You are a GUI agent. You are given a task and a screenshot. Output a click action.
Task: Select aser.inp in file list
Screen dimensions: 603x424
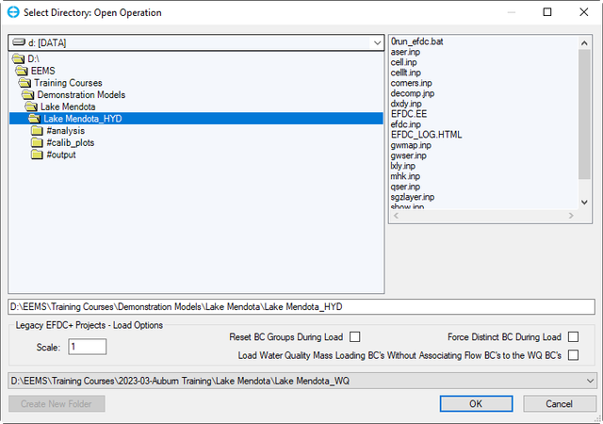pos(405,52)
